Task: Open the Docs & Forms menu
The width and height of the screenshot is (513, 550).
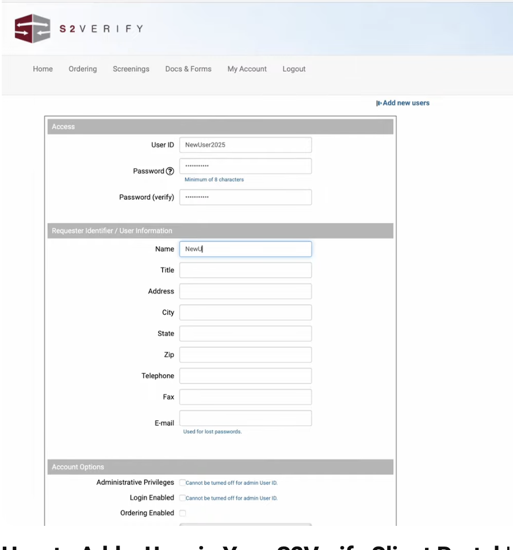Action: pyautogui.click(x=188, y=69)
